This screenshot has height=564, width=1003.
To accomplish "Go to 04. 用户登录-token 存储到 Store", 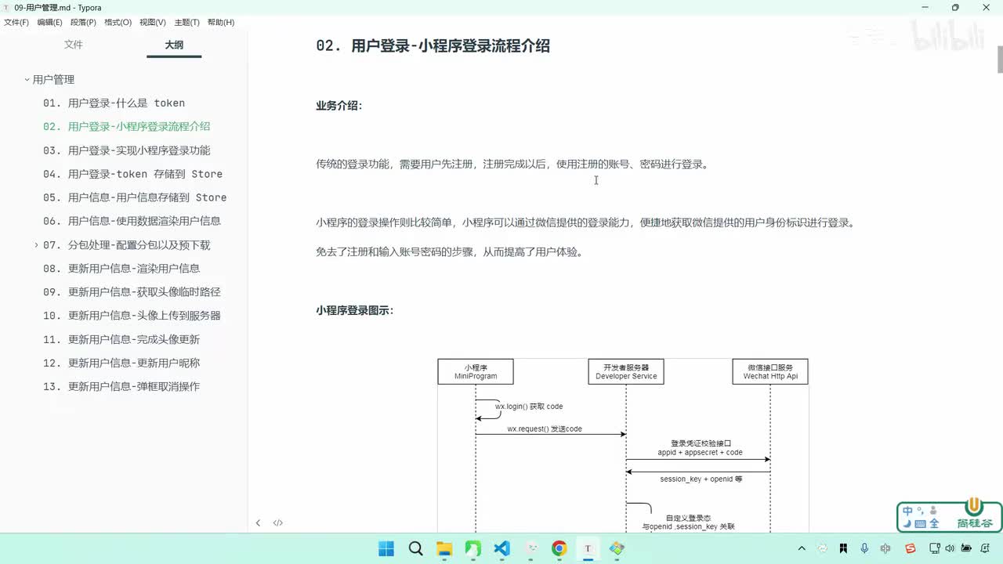I will pos(132,174).
